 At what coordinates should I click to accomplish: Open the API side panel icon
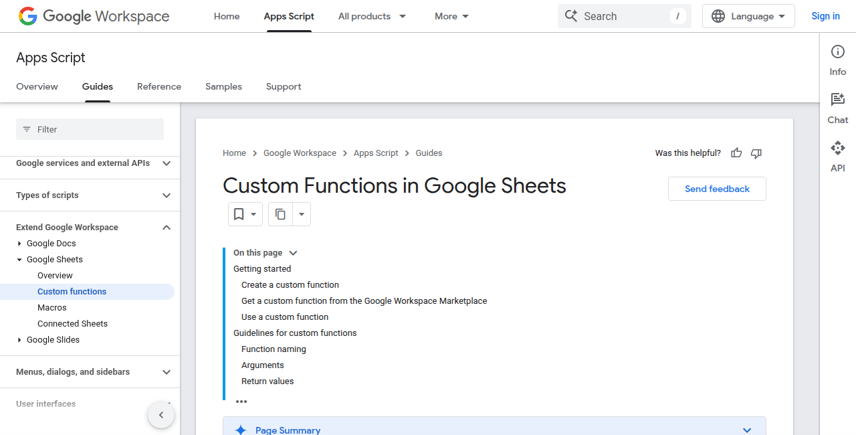[x=838, y=148]
